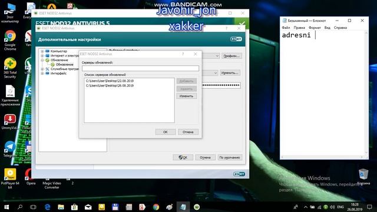Click help question mark in server dialog
Viewport: 377px width, 212px height.
click(183, 54)
